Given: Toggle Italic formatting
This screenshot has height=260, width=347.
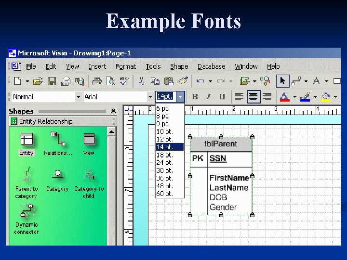Looking at the screenshot, I should (x=209, y=97).
